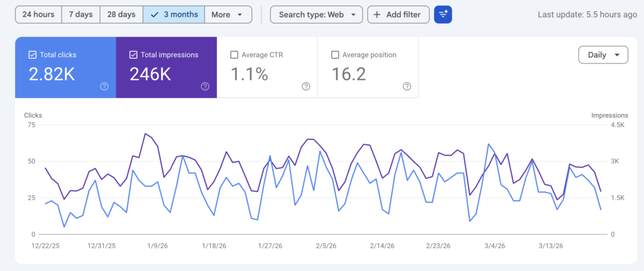The image size is (644, 271).
Task: Select the 24 hours date range
Action: click(38, 14)
